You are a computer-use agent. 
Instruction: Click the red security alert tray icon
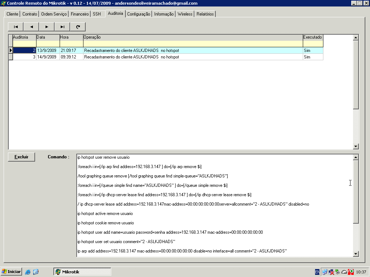point(351,272)
